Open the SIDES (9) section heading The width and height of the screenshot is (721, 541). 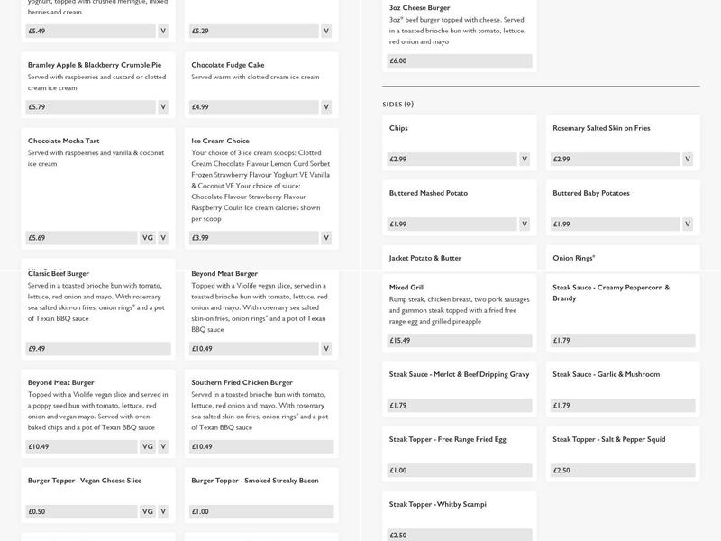point(398,105)
